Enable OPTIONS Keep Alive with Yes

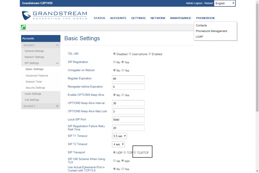click(x=123, y=95)
